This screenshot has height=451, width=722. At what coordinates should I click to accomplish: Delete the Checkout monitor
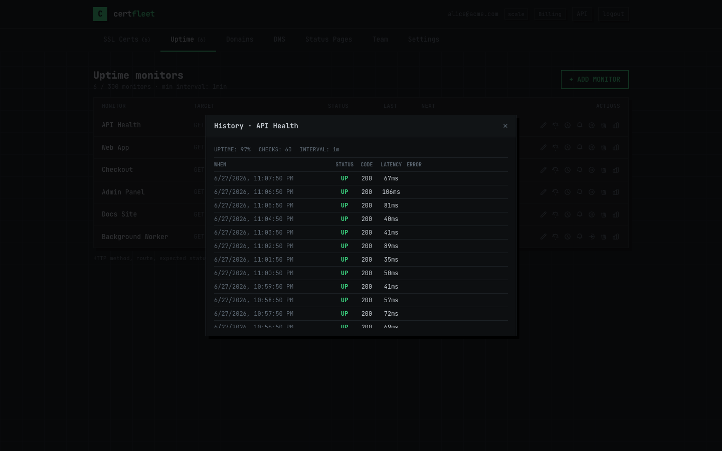pyautogui.click(x=604, y=170)
